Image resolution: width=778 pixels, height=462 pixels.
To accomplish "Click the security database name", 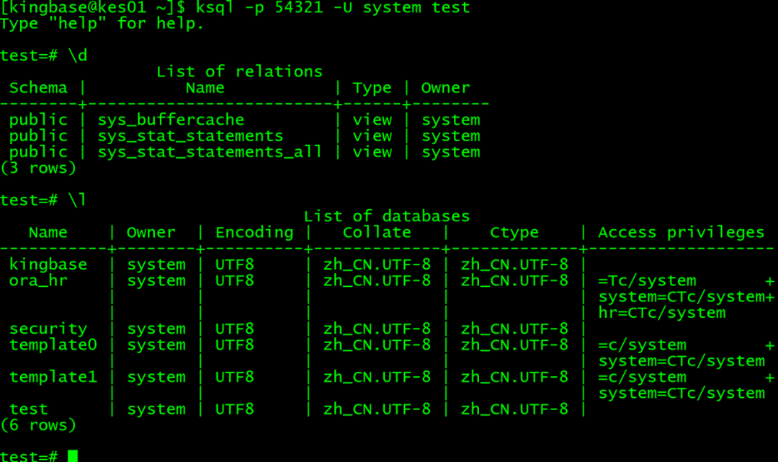I will (48, 329).
